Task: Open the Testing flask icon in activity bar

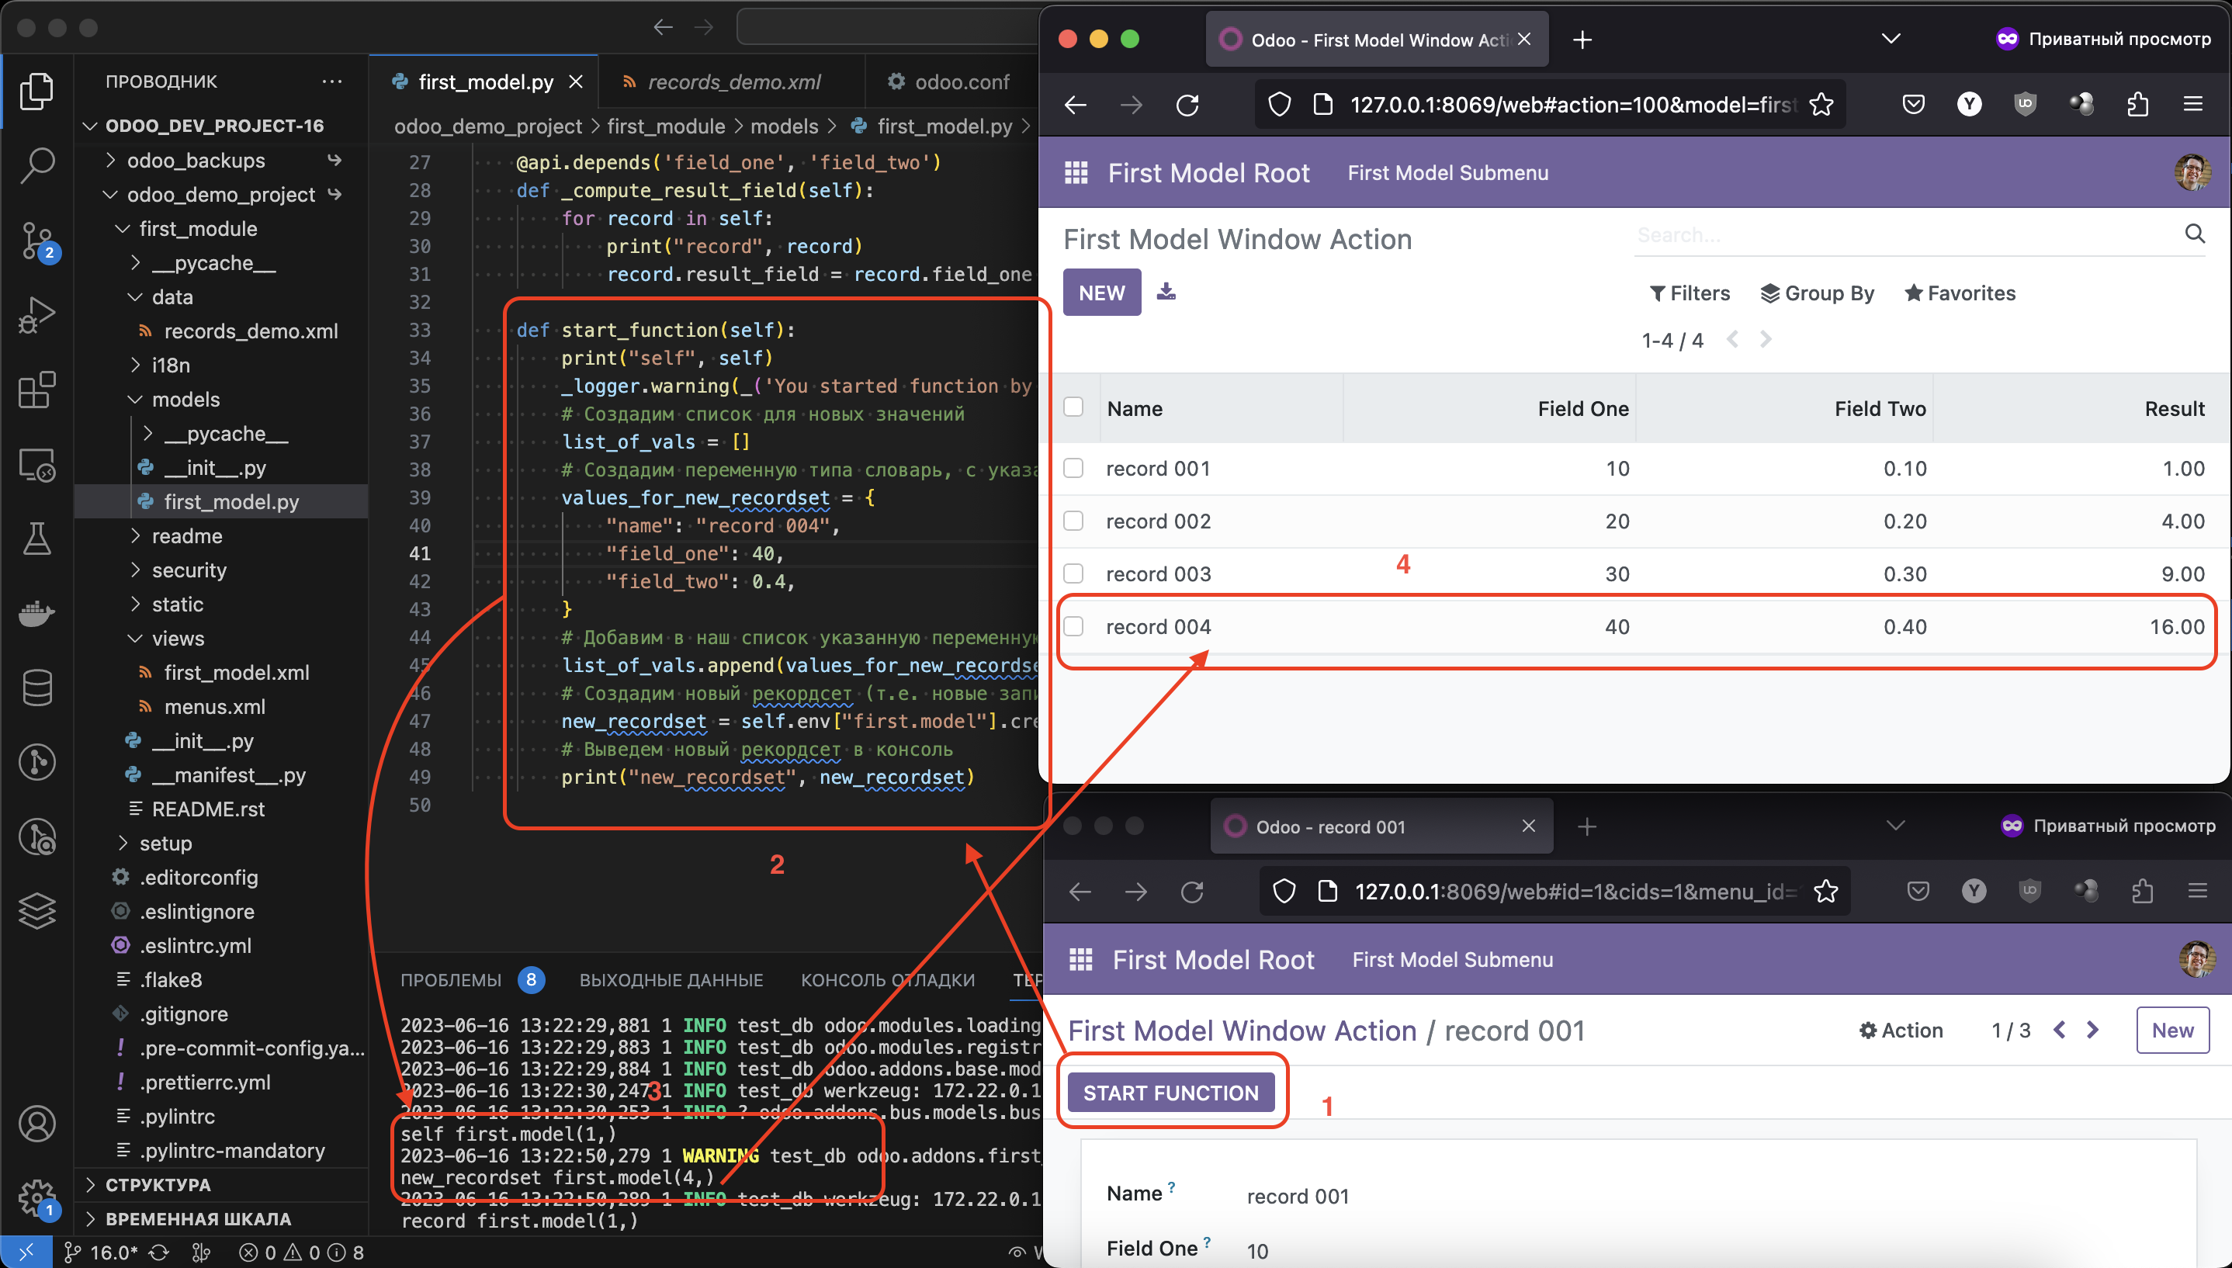Action: (x=36, y=540)
